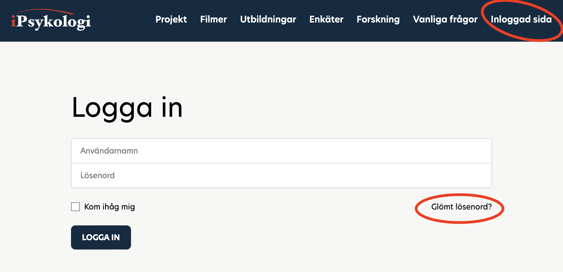Select Enkäter from the top navigation
This screenshot has width=563, height=272.
coord(326,19)
